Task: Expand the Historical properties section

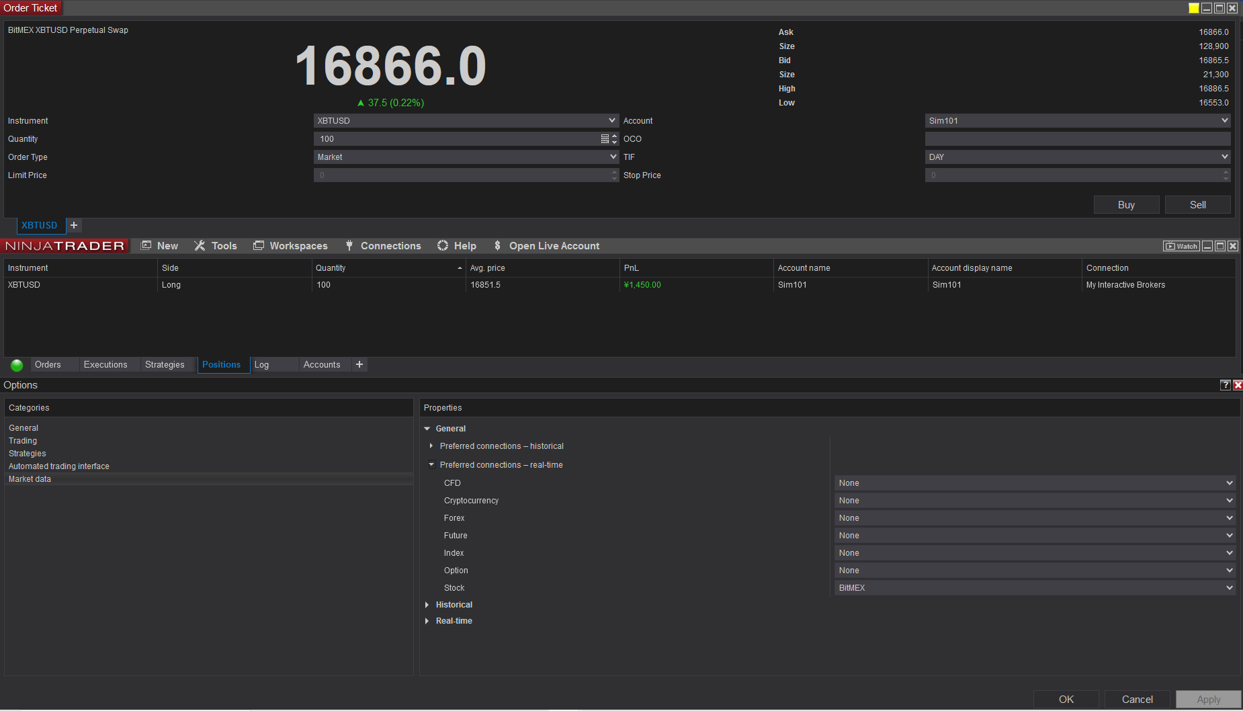Action: click(x=427, y=605)
